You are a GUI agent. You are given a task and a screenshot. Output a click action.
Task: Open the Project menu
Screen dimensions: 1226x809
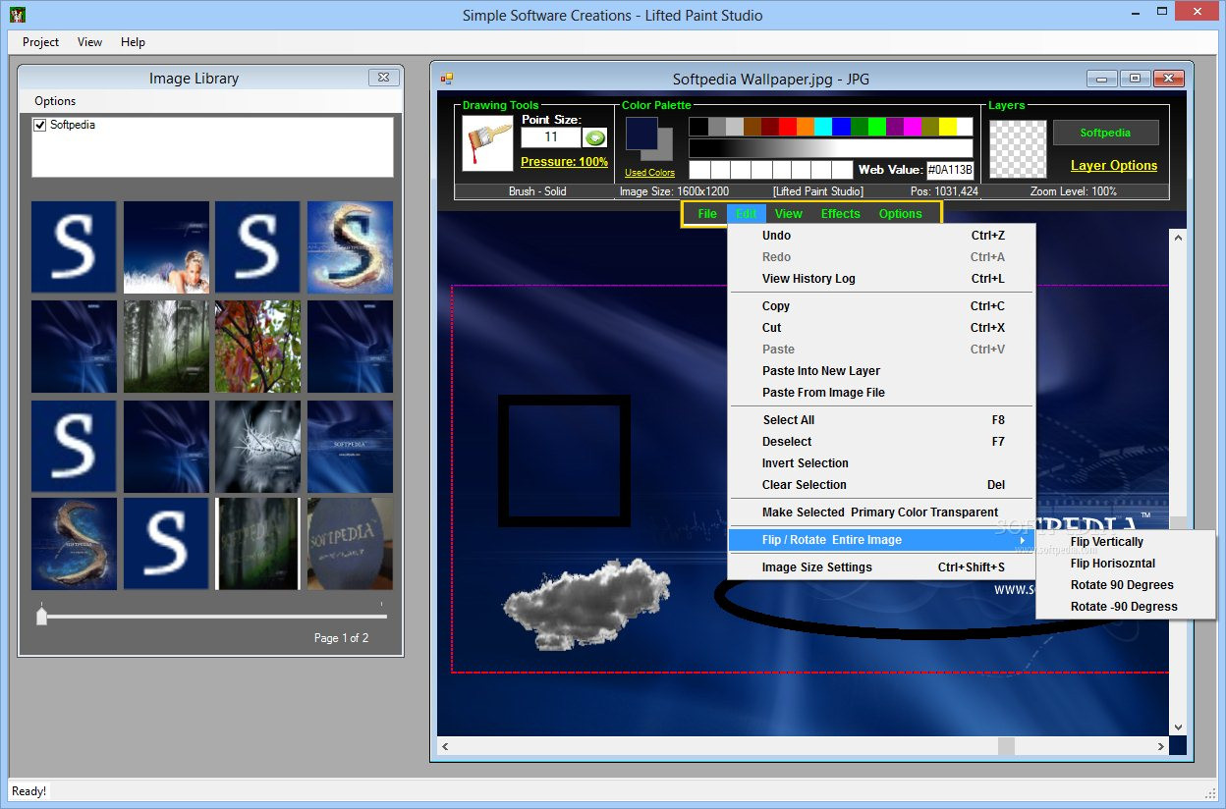tap(40, 42)
